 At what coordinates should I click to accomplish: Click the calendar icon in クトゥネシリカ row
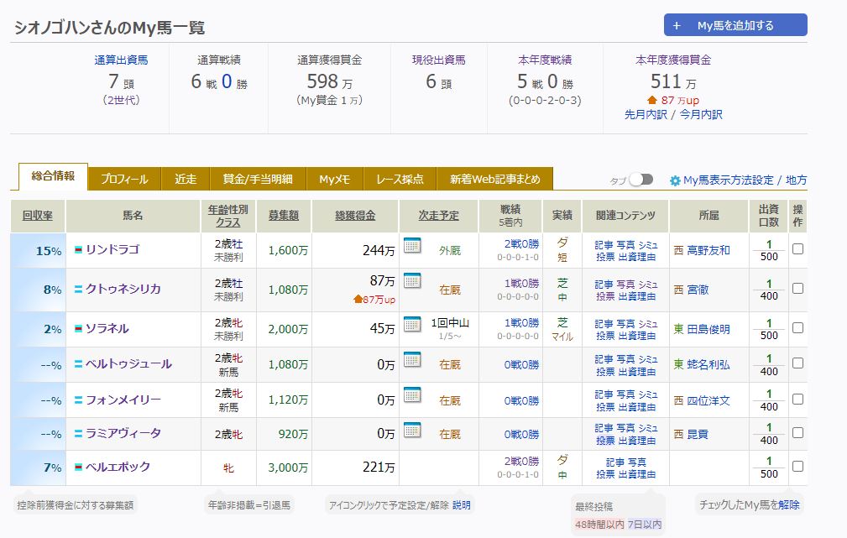point(411,280)
